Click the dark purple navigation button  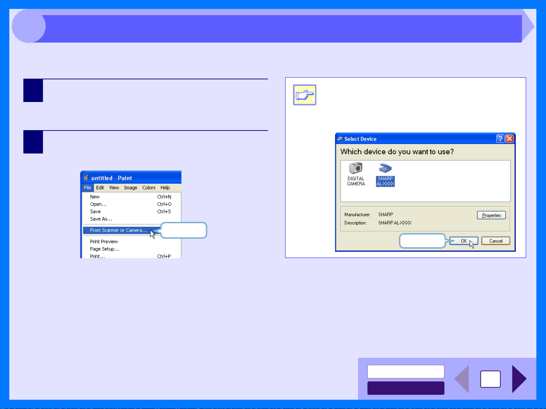coord(406,388)
